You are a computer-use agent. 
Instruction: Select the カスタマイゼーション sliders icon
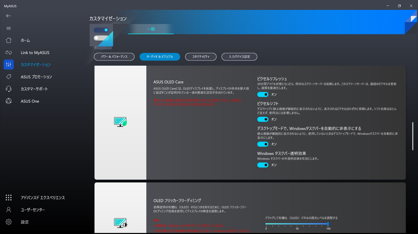tap(8, 65)
